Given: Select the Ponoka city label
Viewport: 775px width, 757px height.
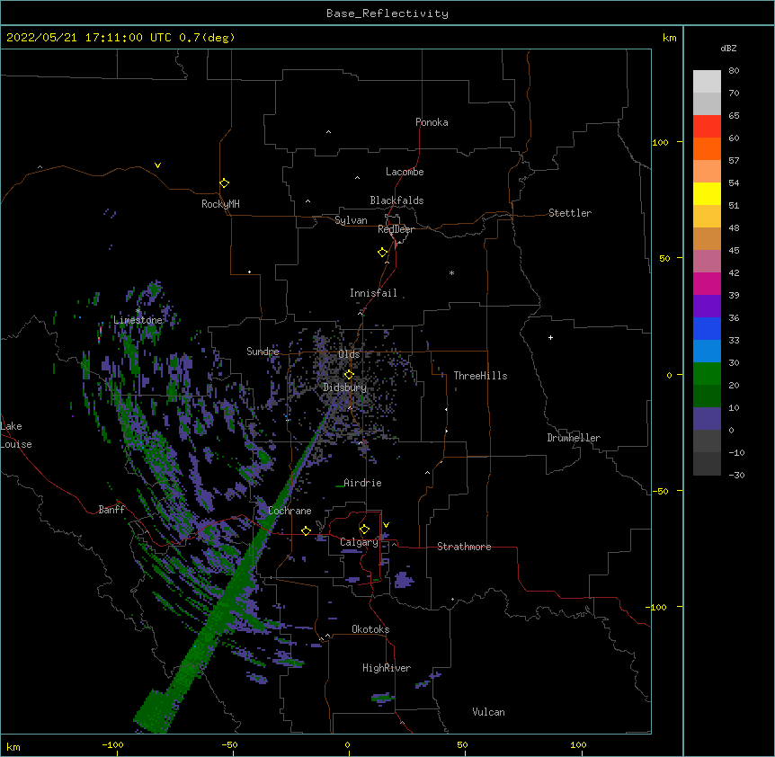Looking at the screenshot, I should point(432,122).
